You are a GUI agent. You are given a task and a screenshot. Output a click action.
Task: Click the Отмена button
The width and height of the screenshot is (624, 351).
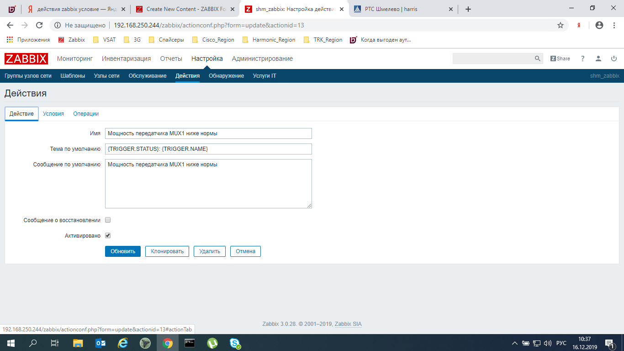[x=246, y=251]
